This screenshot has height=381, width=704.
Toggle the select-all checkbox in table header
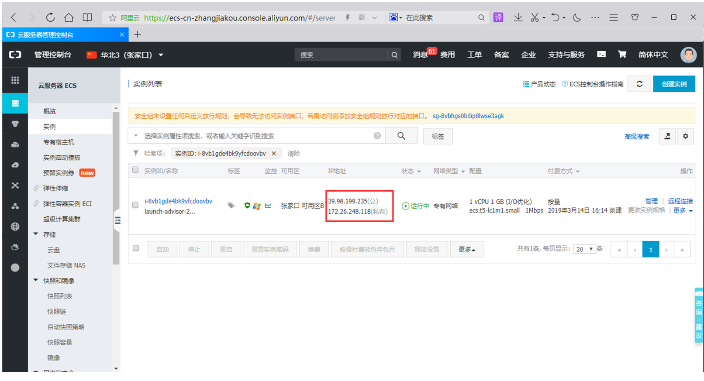(135, 170)
